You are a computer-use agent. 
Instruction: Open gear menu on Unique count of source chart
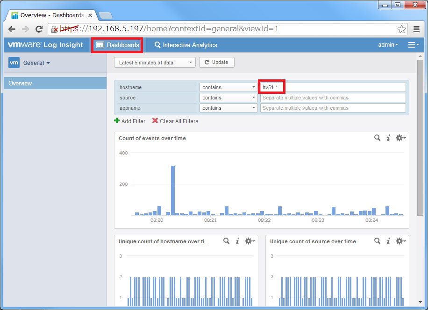(x=400, y=241)
